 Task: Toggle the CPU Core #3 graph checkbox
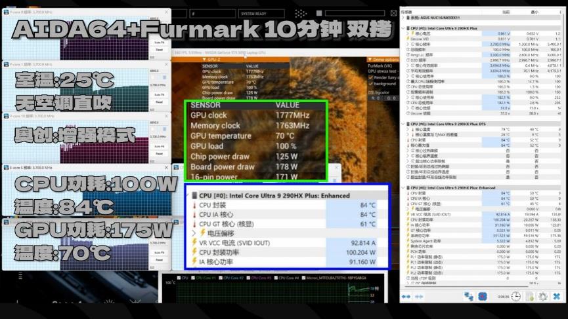point(248,278)
